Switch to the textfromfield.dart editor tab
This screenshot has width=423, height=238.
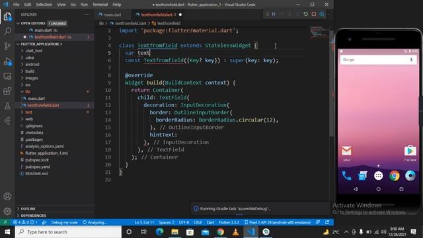tap(157, 15)
